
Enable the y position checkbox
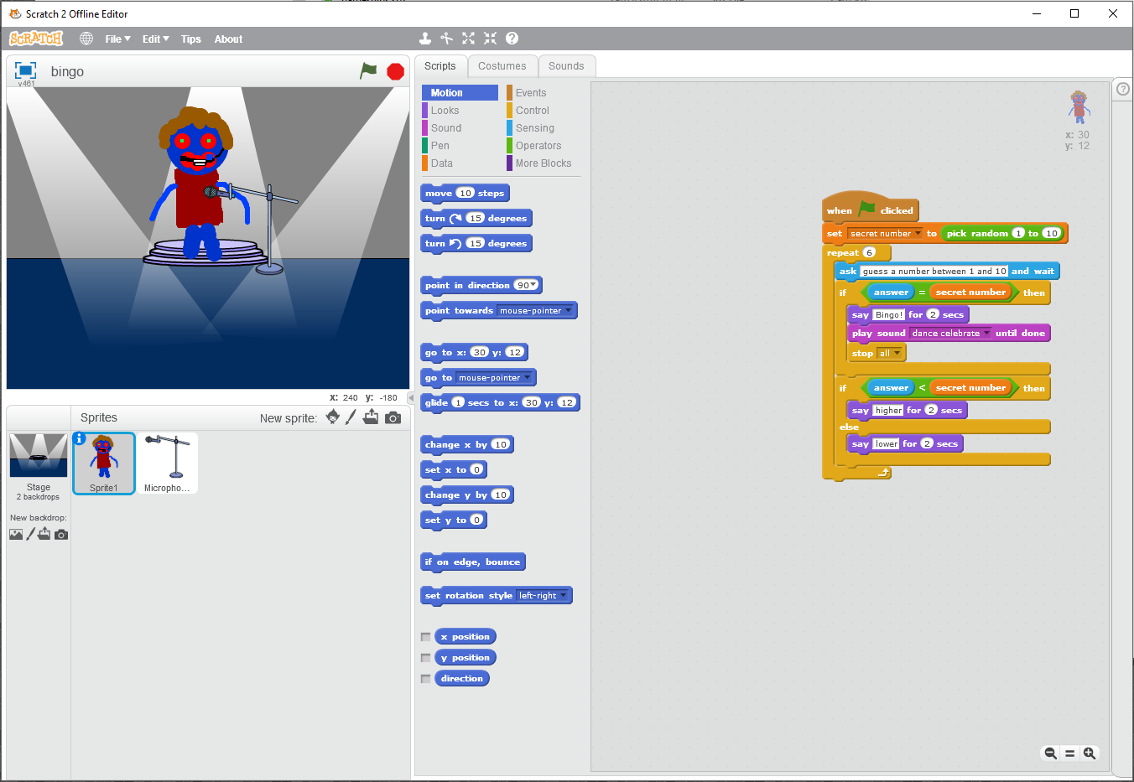(426, 658)
